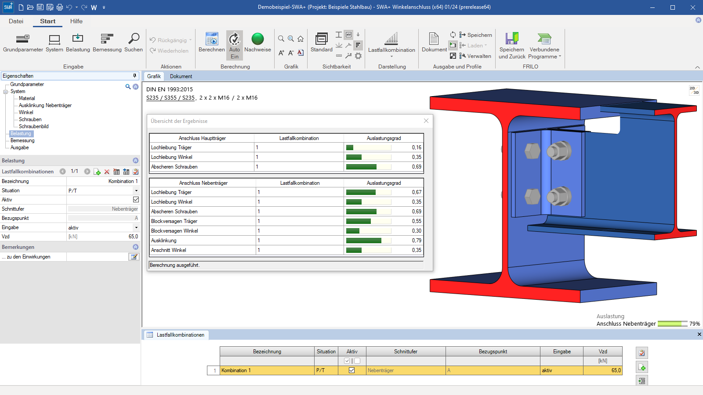Edit the Vzd value 65,0 field
This screenshot has height=395, width=703.
point(103,237)
